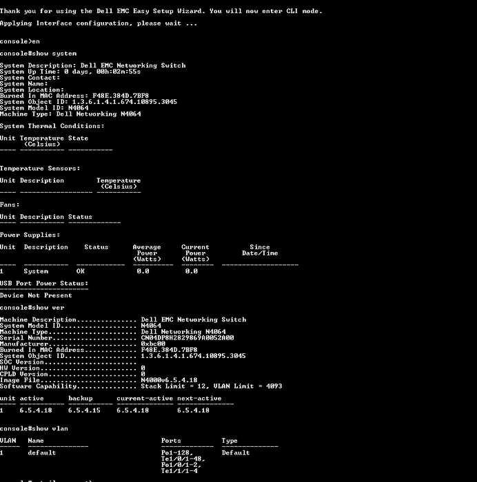Viewport: 477px width, 482px height.
Task: Click the 'Fo1/0/1-2,' ports entry
Action: [x=181, y=465]
